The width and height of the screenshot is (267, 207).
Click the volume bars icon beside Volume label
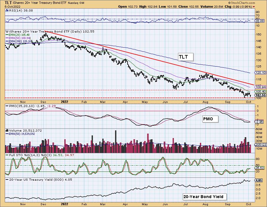click(x=7, y=130)
